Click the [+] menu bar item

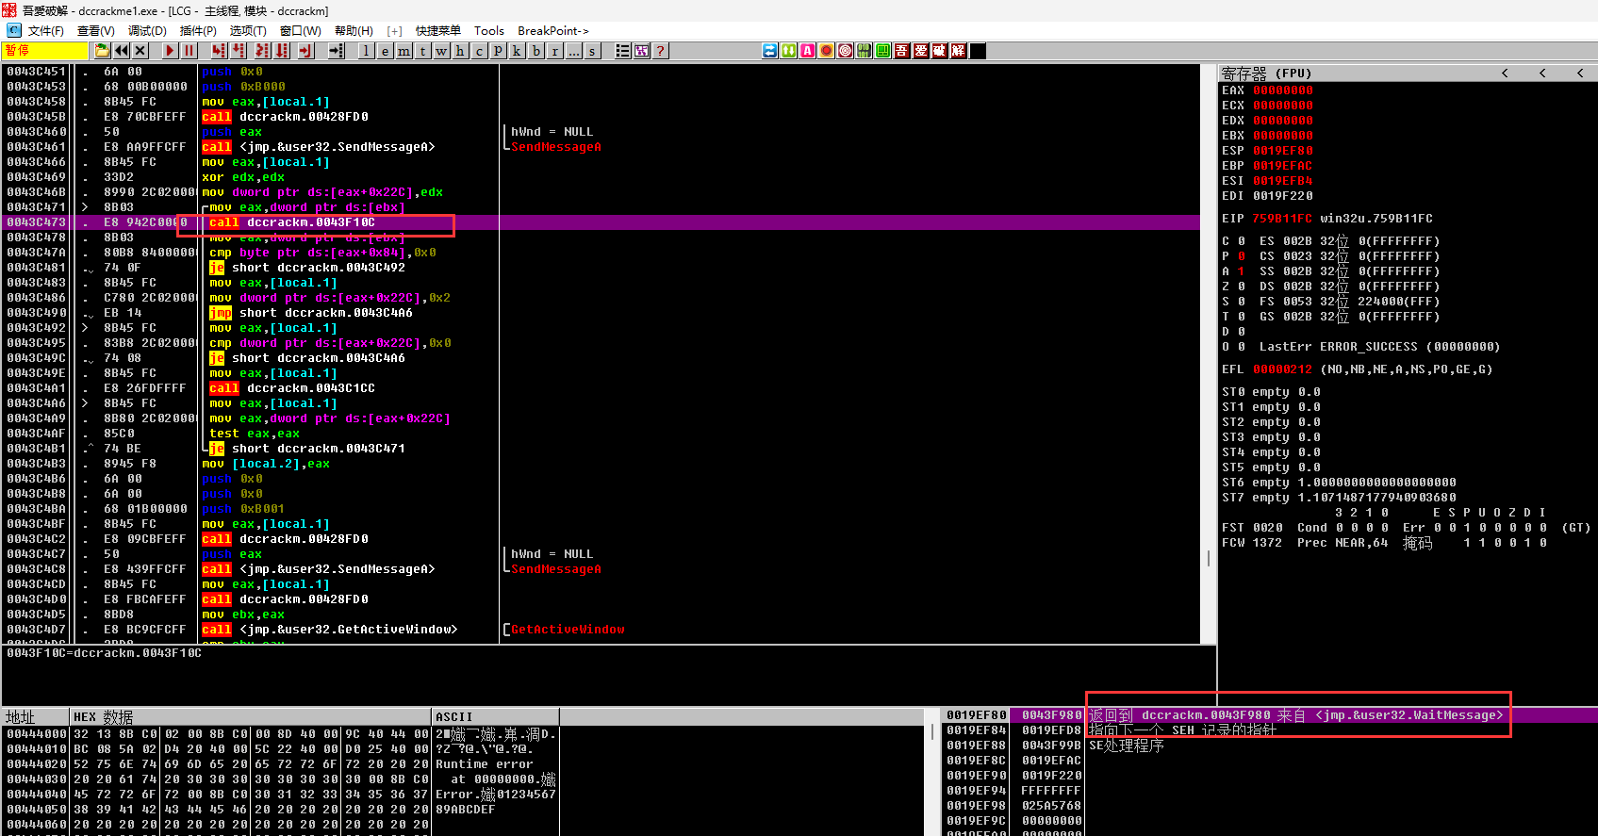[x=394, y=31]
